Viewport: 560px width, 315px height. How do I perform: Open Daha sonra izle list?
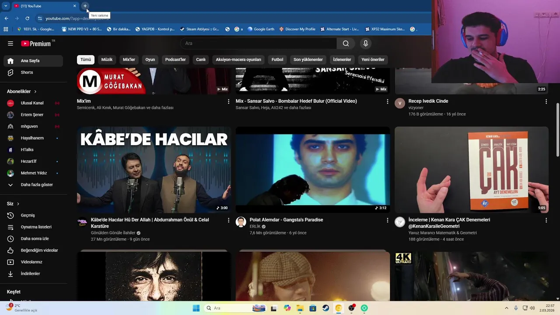[33, 238]
